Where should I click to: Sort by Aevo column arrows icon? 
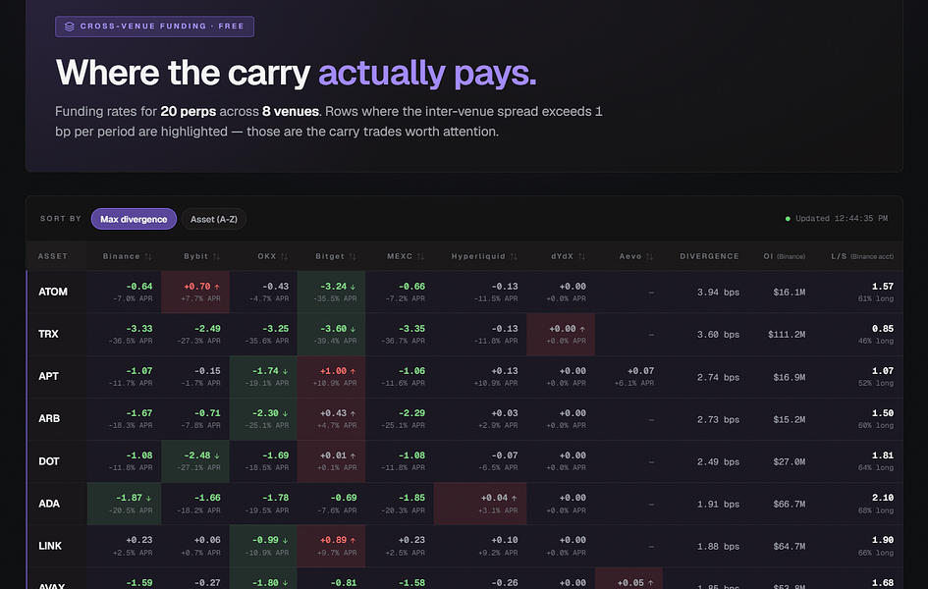point(649,256)
